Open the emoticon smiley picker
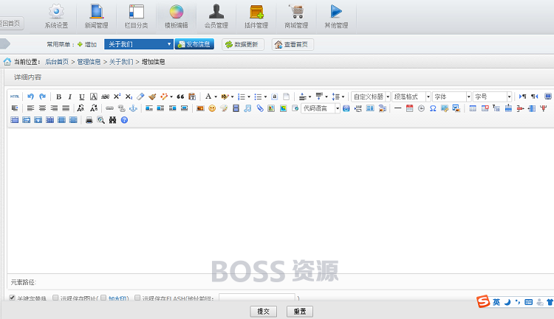The image size is (554, 319). click(212, 108)
